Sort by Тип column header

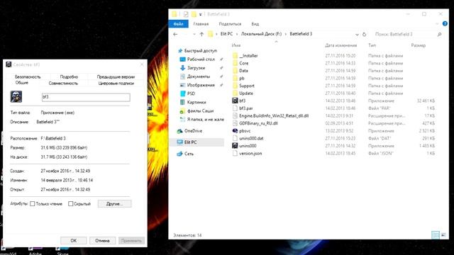pyautogui.click(x=372, y=45)
